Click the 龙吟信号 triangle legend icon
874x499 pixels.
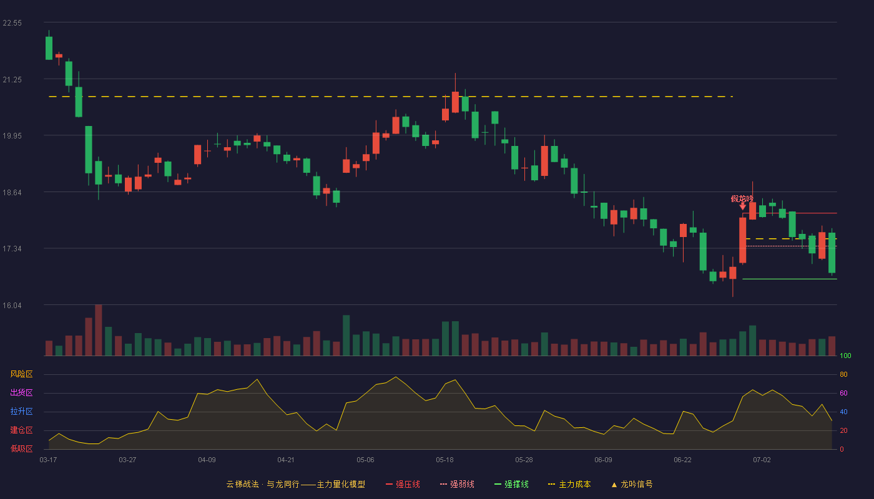(614, 485)
